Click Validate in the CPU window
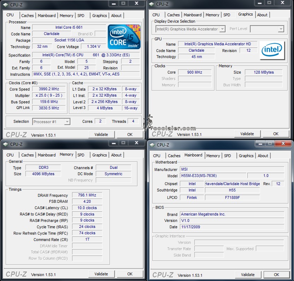294x281 pixels. tap(101, 134)
